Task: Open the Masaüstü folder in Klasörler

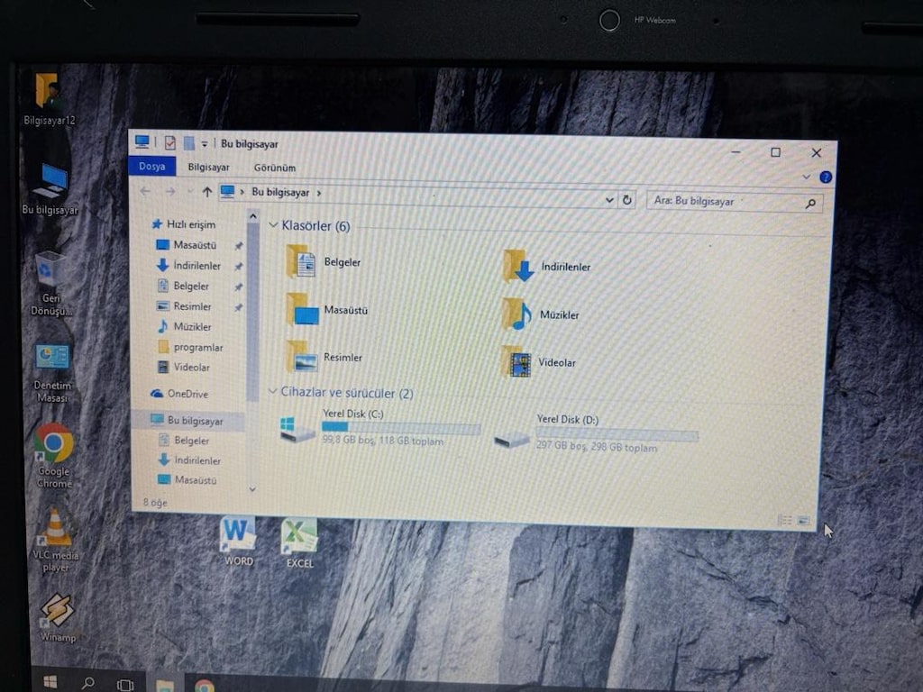Action: 326,310
